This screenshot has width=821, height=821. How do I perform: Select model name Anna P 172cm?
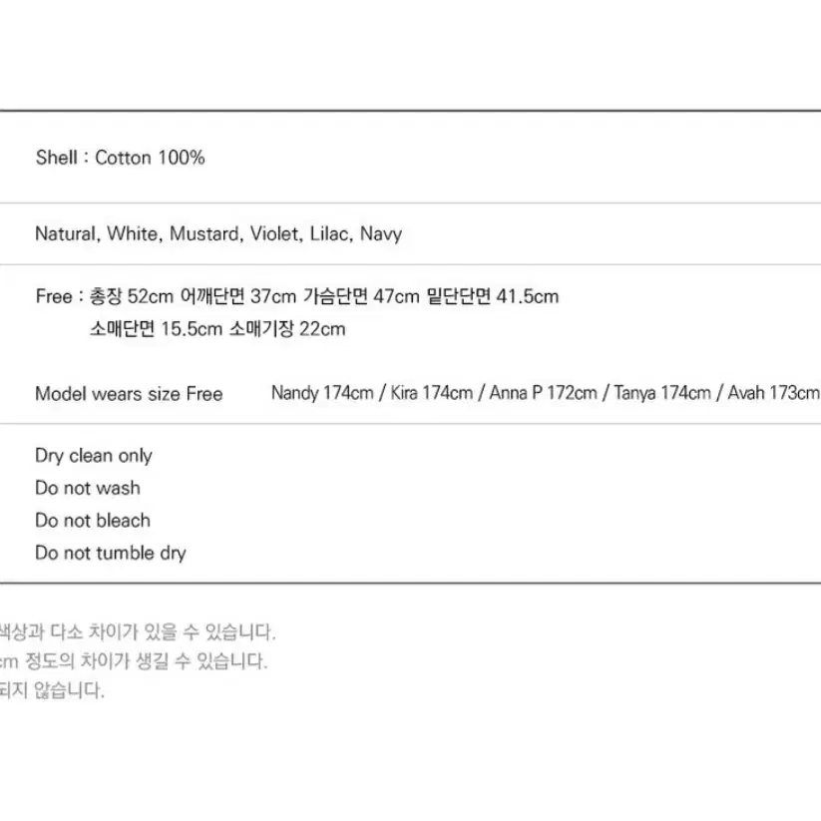click(543, 393)
